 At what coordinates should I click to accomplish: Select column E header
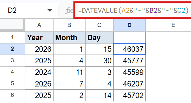pyautogui.click(x=173, y=25)
